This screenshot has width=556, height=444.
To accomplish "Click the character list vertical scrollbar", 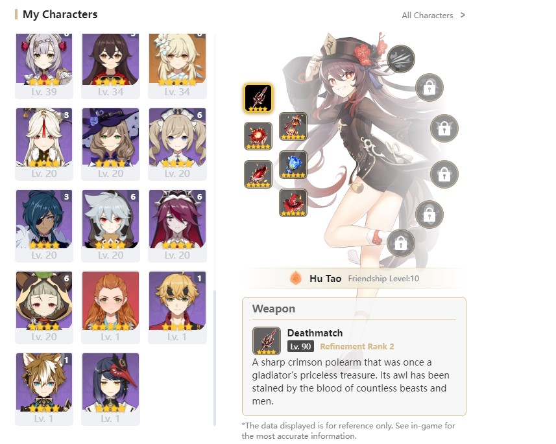I will [x=215, y=358].
